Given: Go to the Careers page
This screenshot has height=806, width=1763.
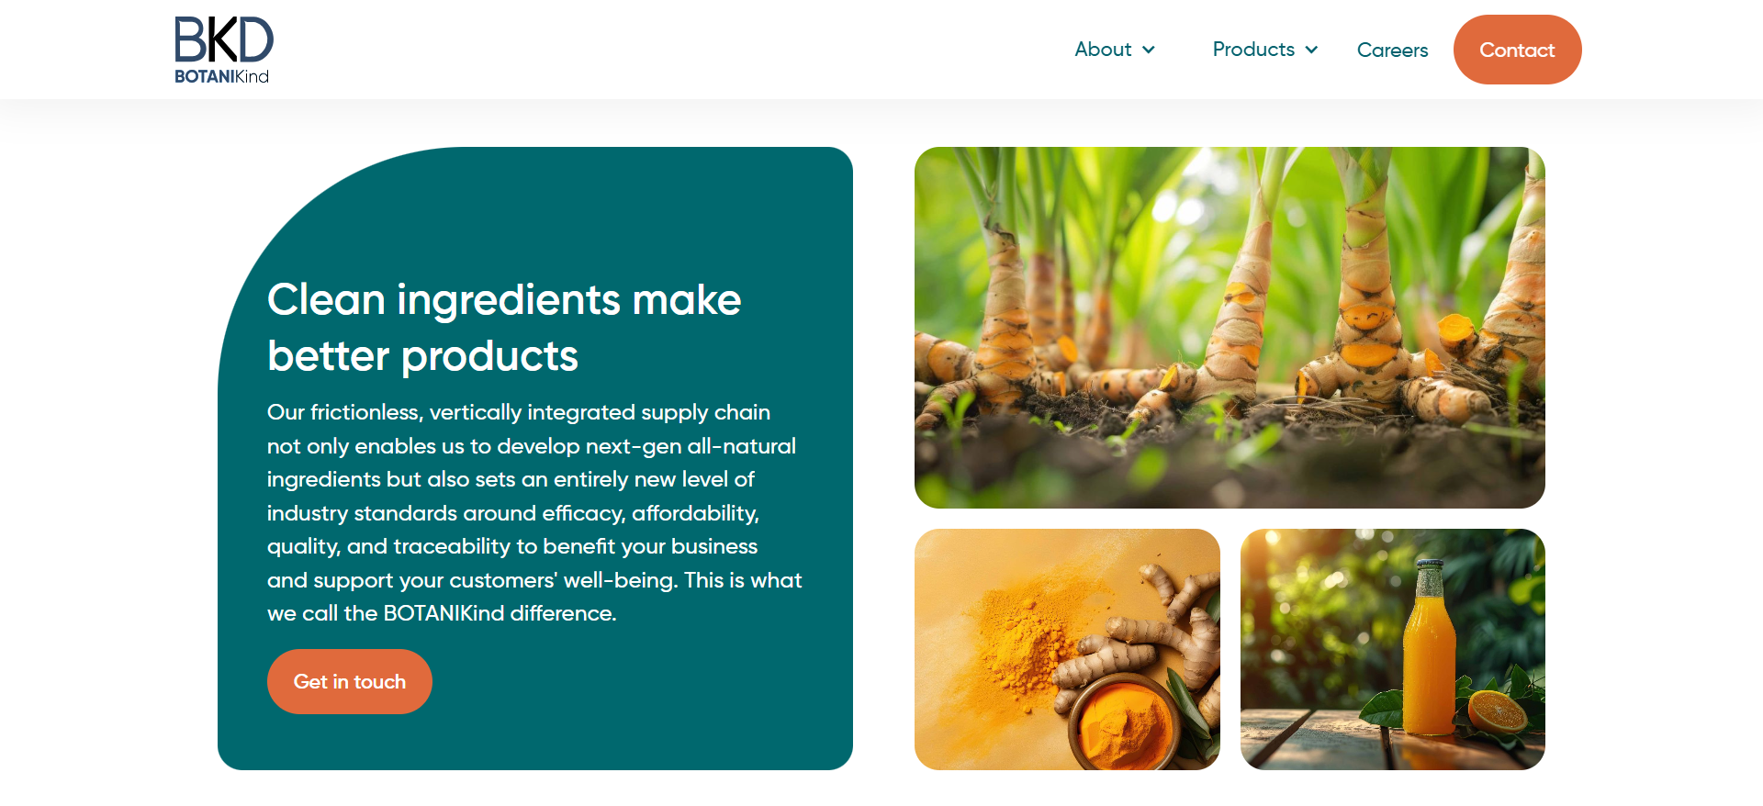Looking at the screenshot, I should pos(1392,50).
